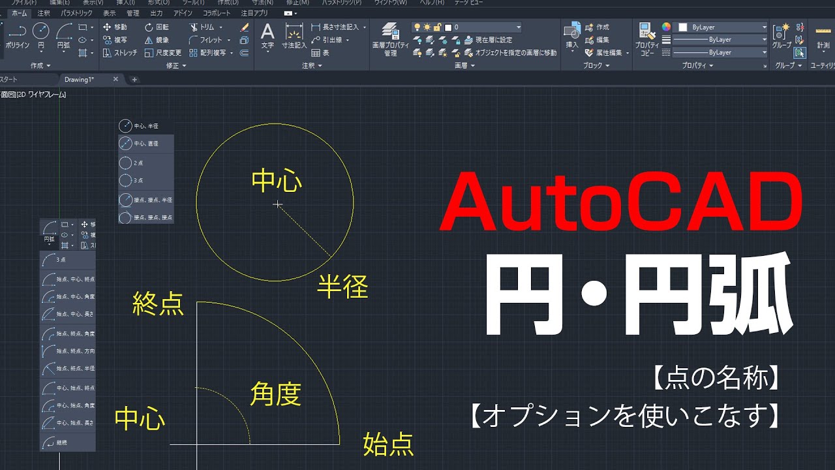835x470 pixels.
Task: Open the linetype ByLayer dropdown
Action: pyautogui.click(x=720, y=52)
